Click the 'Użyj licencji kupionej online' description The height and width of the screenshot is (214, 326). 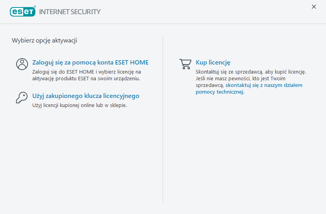pos(79,105)
